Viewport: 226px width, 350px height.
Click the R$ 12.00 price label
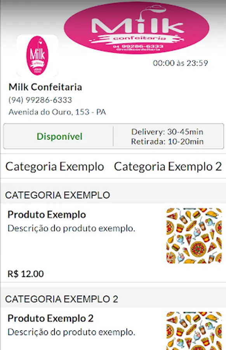point(24,274)
